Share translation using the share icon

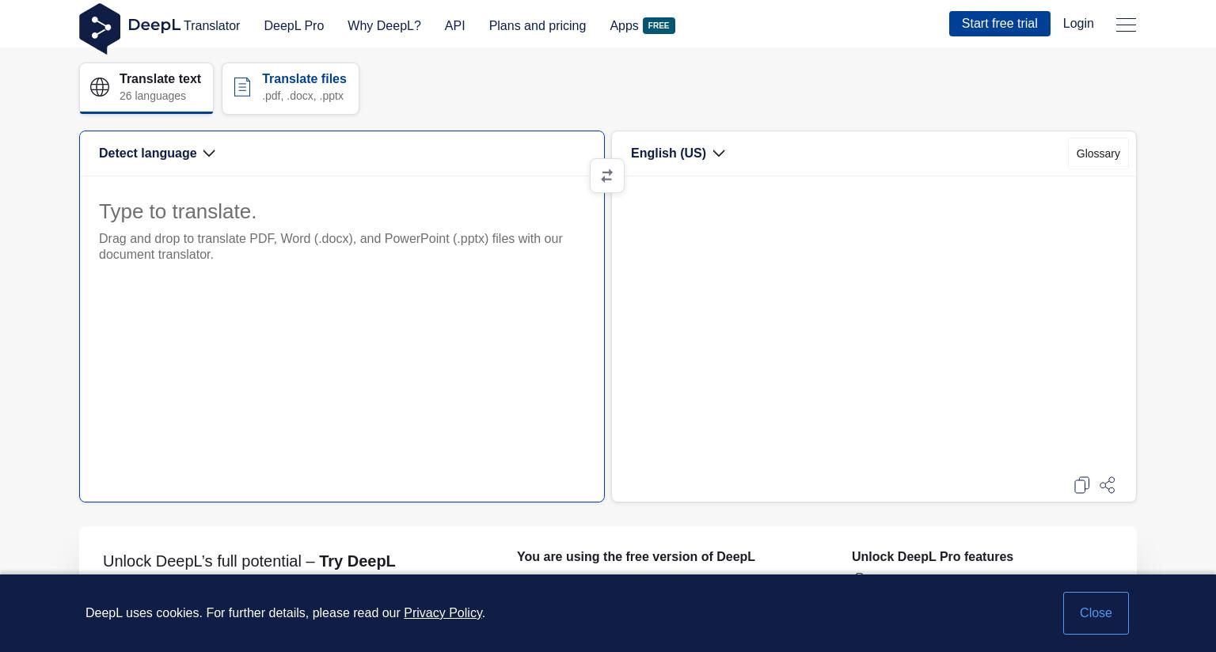pos(1108,485)
